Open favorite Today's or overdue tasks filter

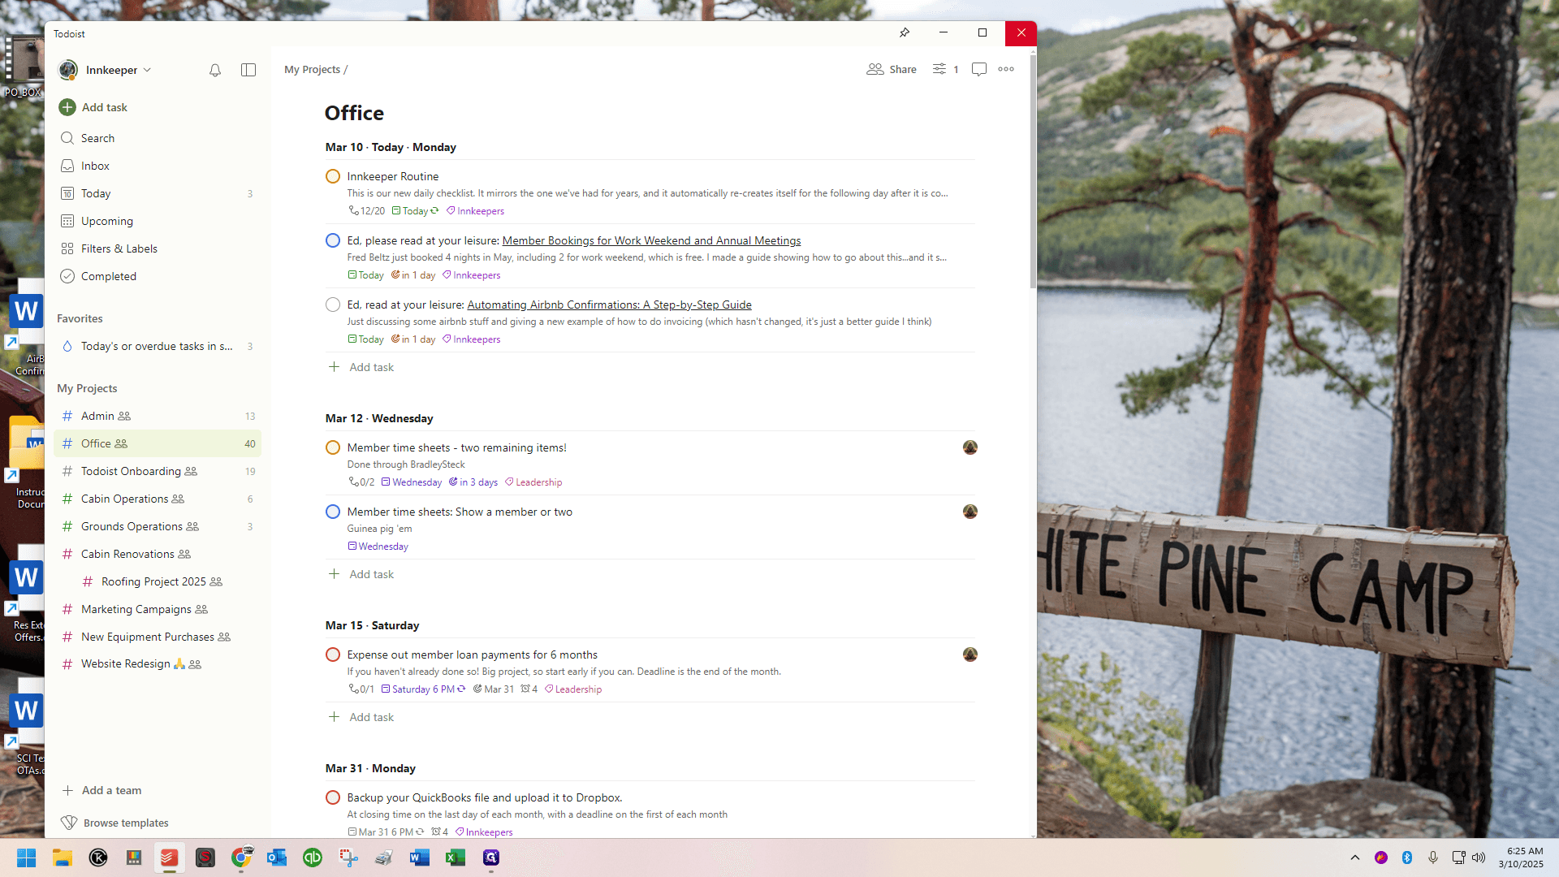tap(158, 346)
